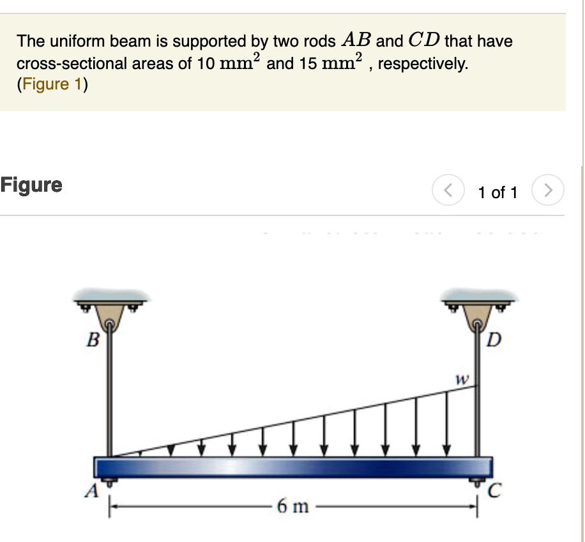
Task: Click the 6 m dimension label
Action: click(x=294, y=507)
